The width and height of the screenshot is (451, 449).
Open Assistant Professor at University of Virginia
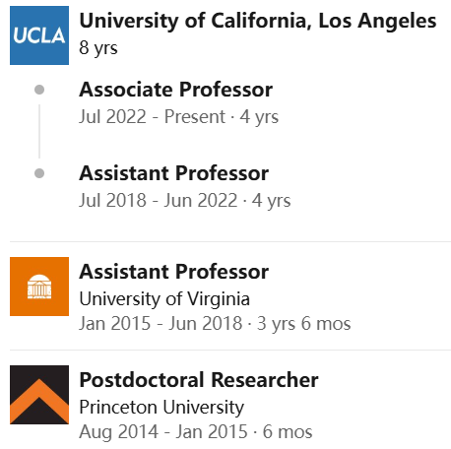tap(174, 272)
